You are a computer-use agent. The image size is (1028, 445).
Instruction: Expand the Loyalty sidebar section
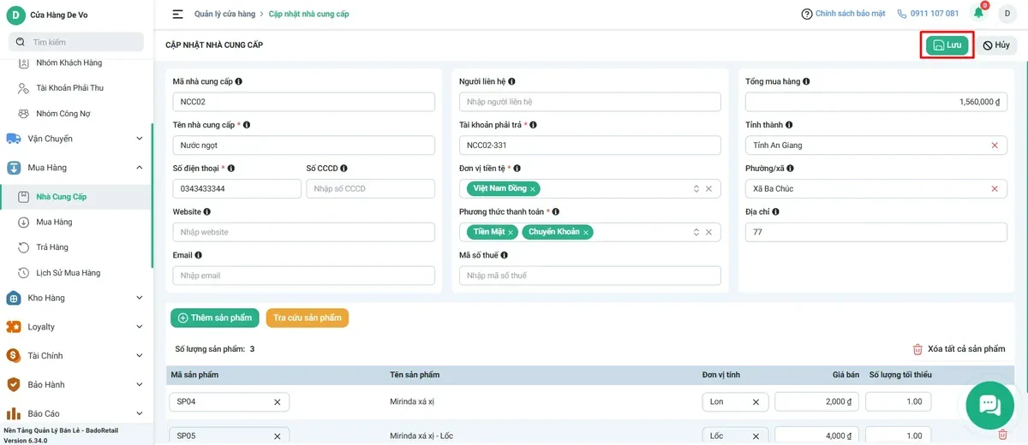click(75, 327)
